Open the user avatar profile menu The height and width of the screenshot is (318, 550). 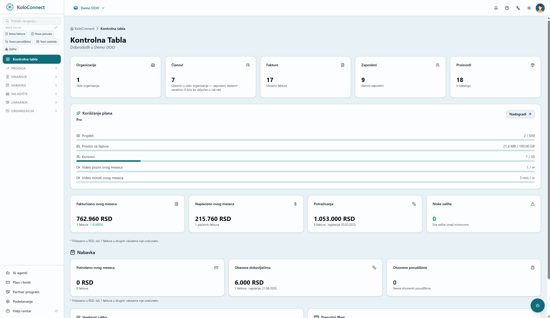[540, 8]
